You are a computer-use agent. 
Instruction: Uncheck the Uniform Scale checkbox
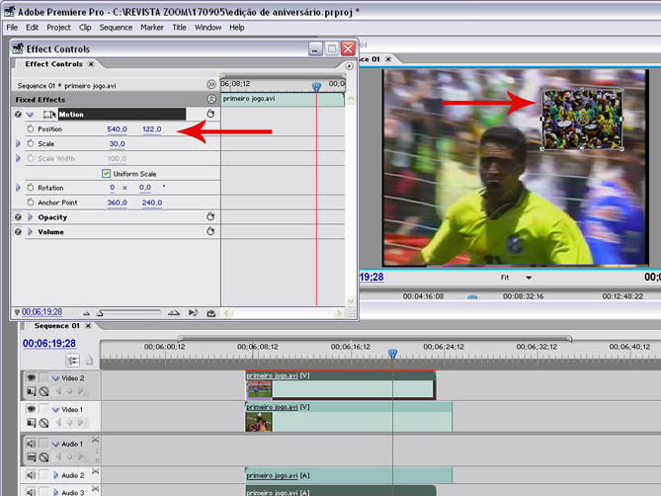pyautogui.click(x=107, y=173)
